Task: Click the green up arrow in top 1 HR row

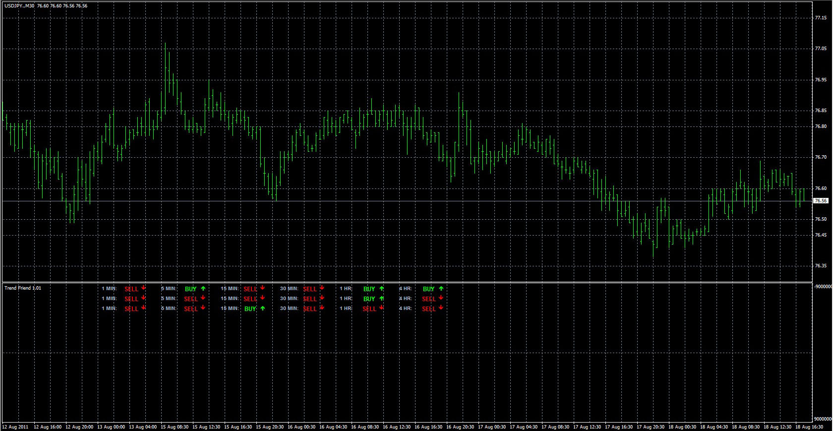Action: (x=381, y=288)
